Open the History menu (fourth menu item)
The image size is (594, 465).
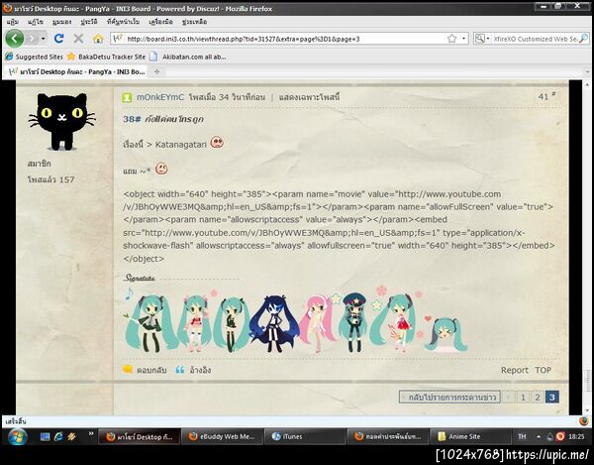(x=89, y=22)
